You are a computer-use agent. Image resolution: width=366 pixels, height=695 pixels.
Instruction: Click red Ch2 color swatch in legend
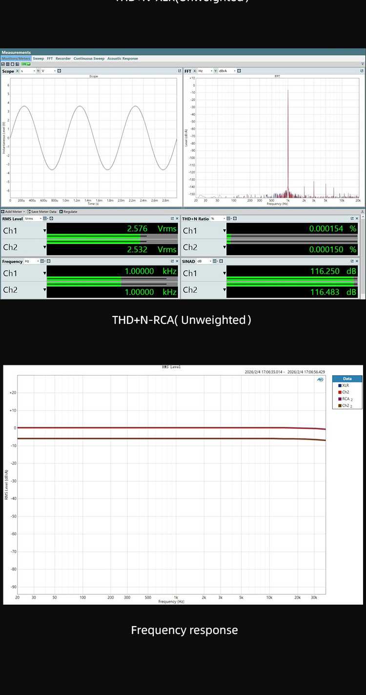tap(340, 392)
